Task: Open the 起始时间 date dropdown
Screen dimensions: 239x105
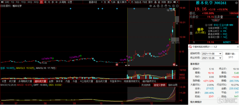Action: 220,54
